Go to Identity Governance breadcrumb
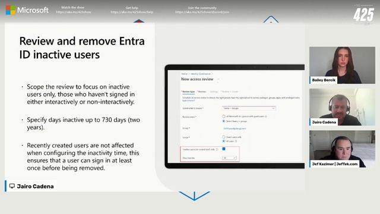Screen dimensions: 380x214 point(201,74)
